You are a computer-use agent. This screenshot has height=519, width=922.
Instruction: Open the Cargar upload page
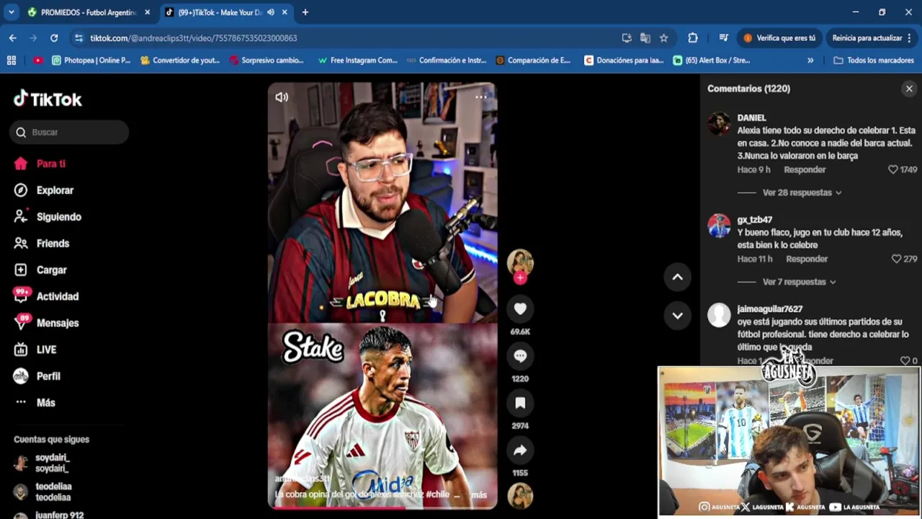click(x=41, y=270)
